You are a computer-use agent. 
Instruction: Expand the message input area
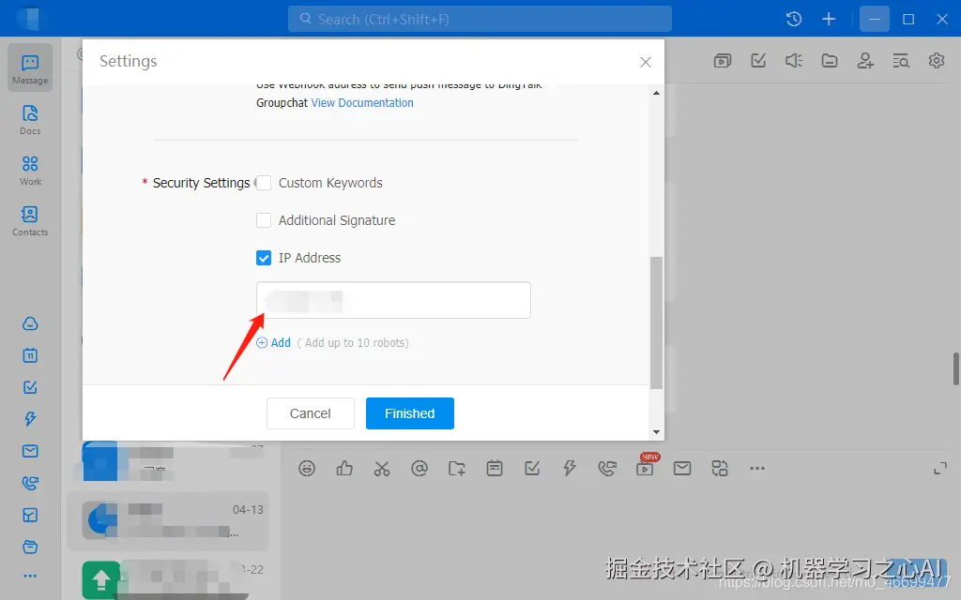(940, 469)
